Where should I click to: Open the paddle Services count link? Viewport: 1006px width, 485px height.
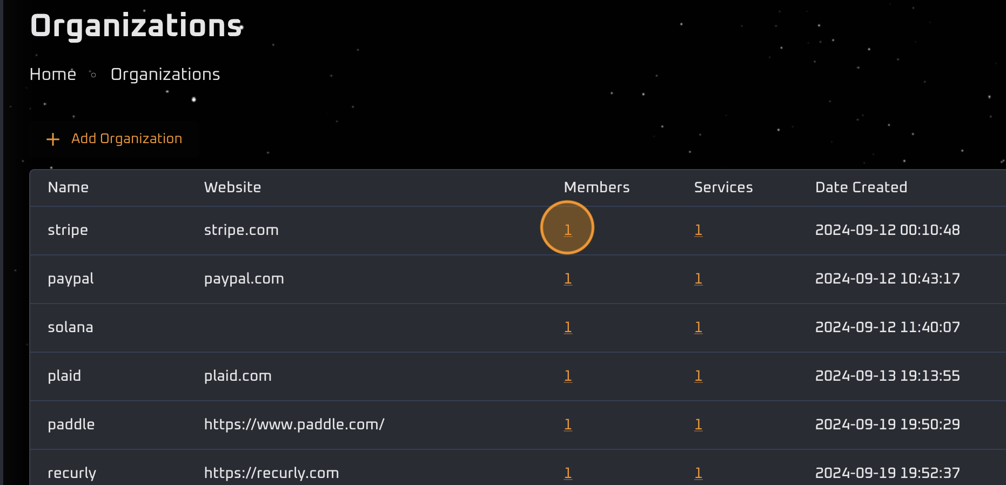[699, 425]
